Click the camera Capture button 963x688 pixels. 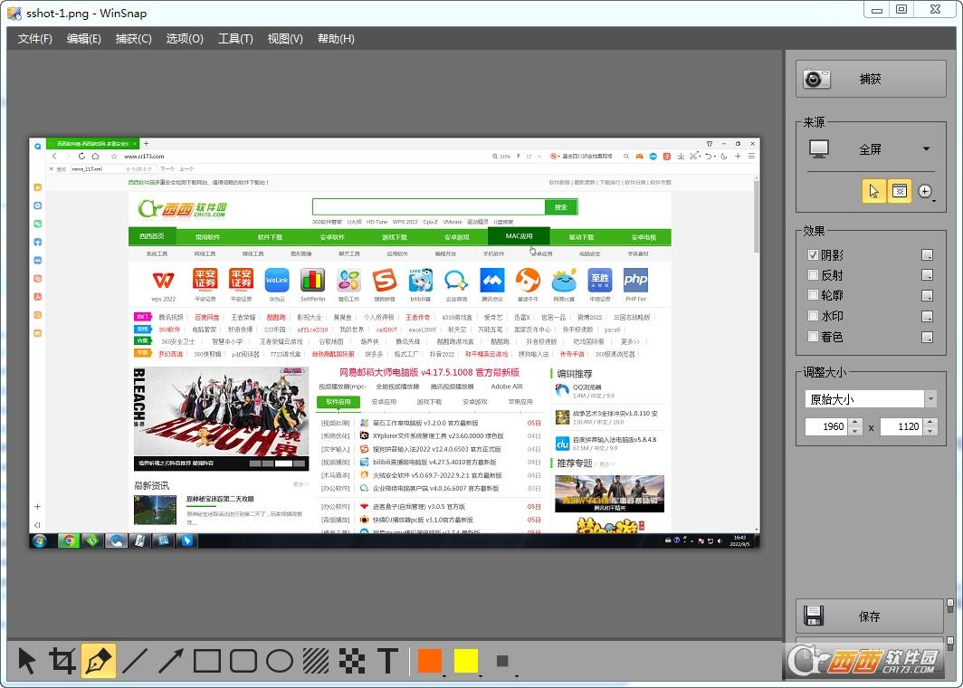coord(871,79)
